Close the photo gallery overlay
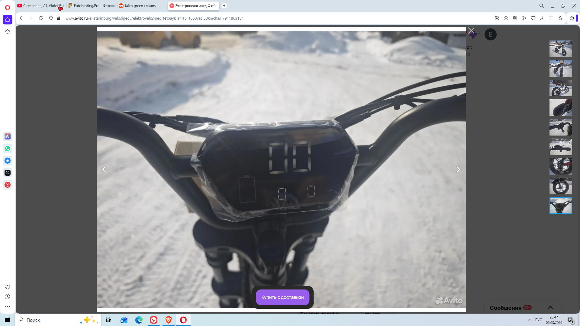The height and width of the screenshot is (326, 580). (471, 30)
